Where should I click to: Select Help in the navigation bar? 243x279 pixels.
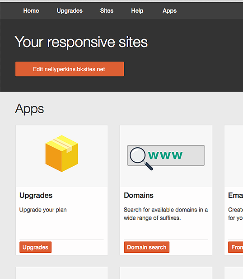pos(137,11)
